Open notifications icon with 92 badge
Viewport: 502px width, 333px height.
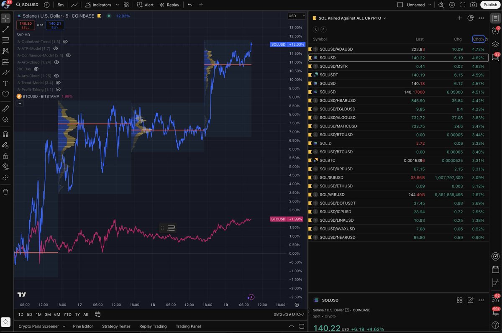(495, 297)
